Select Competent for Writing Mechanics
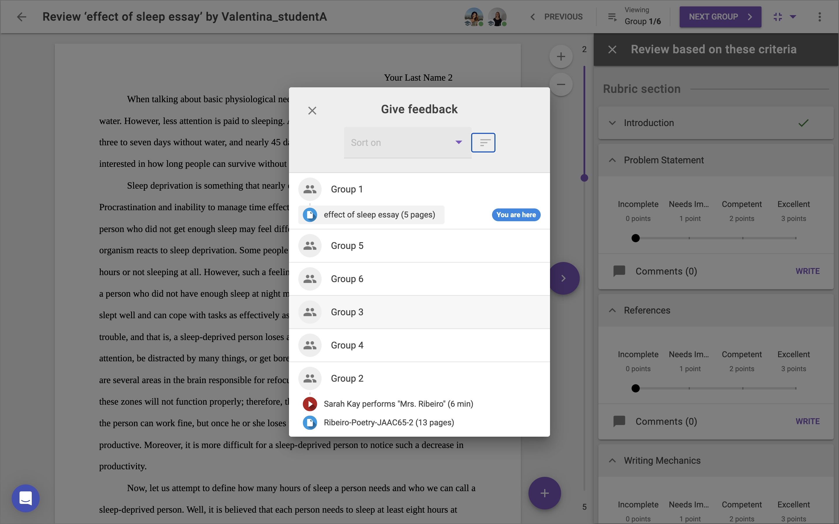 pos(742,511)
